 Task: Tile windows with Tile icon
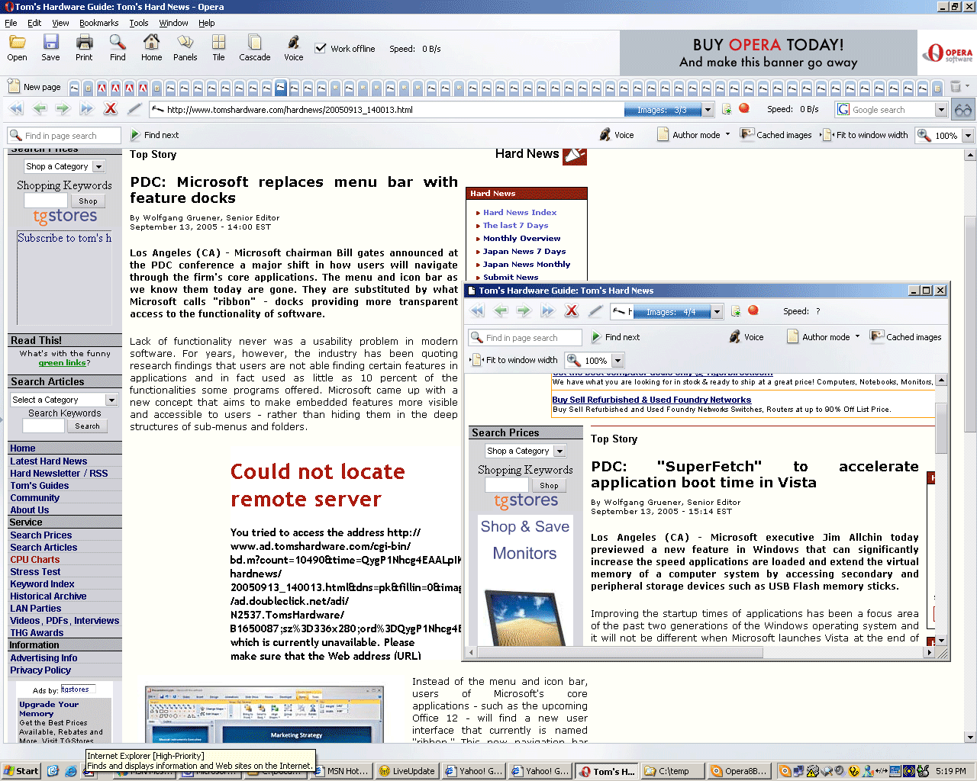pos(218,47)
